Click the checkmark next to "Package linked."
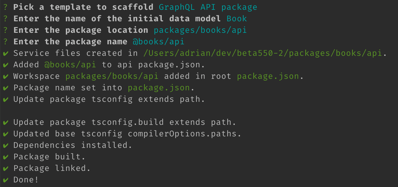The width and height of the screenshot is (398, 187). point(5,169)
